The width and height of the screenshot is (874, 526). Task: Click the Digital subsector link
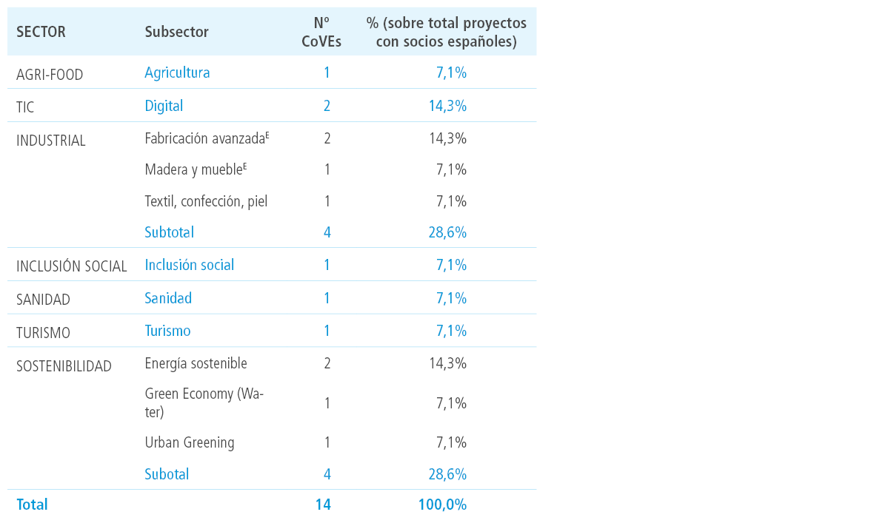click(x=164, y=106)
